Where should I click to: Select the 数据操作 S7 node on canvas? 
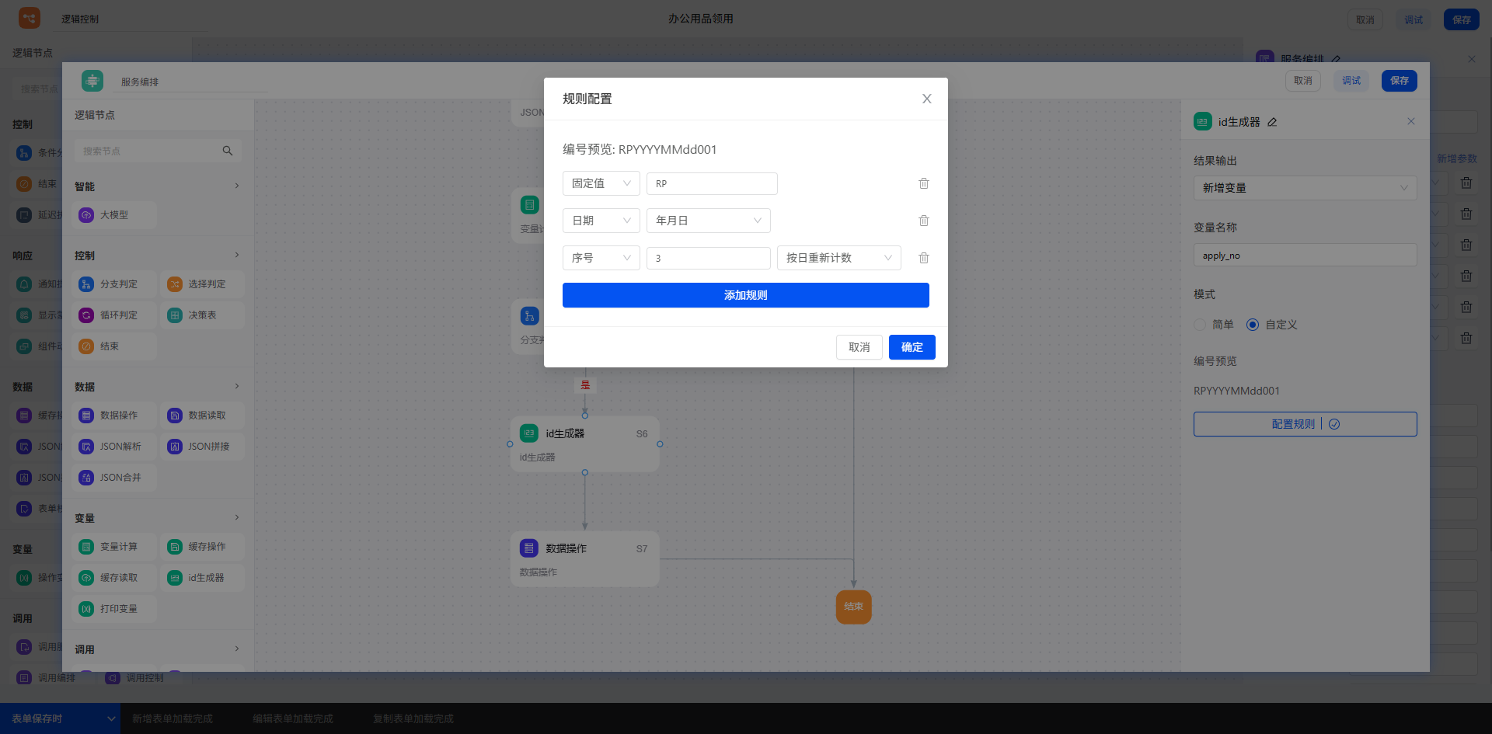click(584, 558)
